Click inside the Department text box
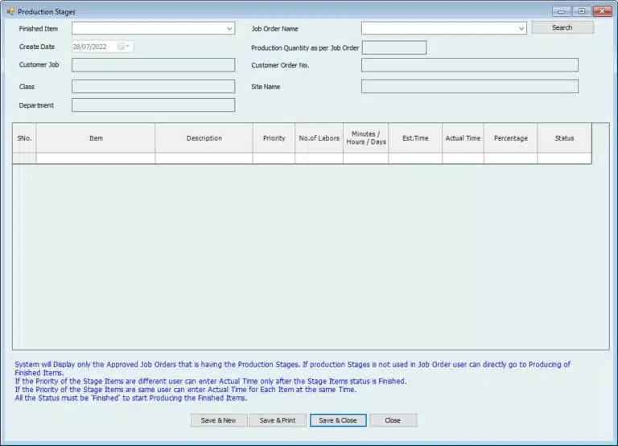Viewport: 618px width, 446px height. 153,104
